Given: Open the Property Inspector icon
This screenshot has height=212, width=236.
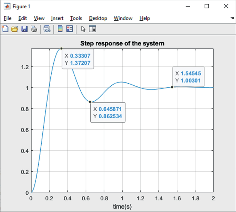Looking at the screenshot, I should pyautogui.click(x=92, y=29).
